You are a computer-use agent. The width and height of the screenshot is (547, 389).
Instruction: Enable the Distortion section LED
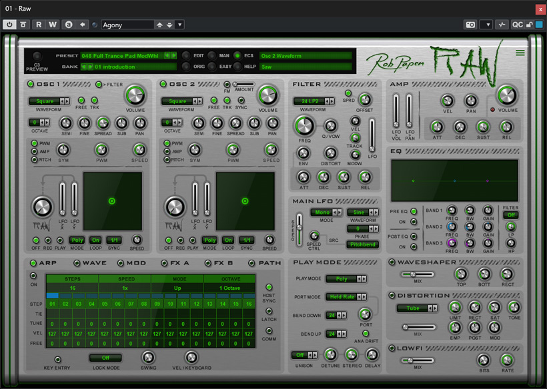[x=392, y=295]
